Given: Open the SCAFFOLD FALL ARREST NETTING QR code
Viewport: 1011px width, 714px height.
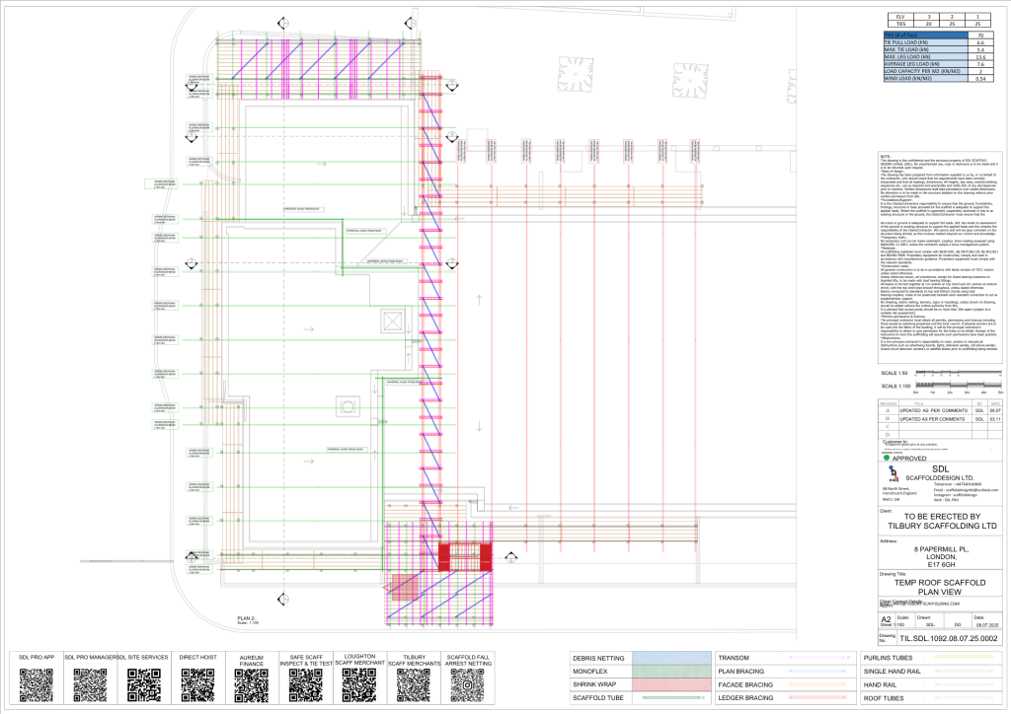Looking at the screenshot, I should pos(467,685).
